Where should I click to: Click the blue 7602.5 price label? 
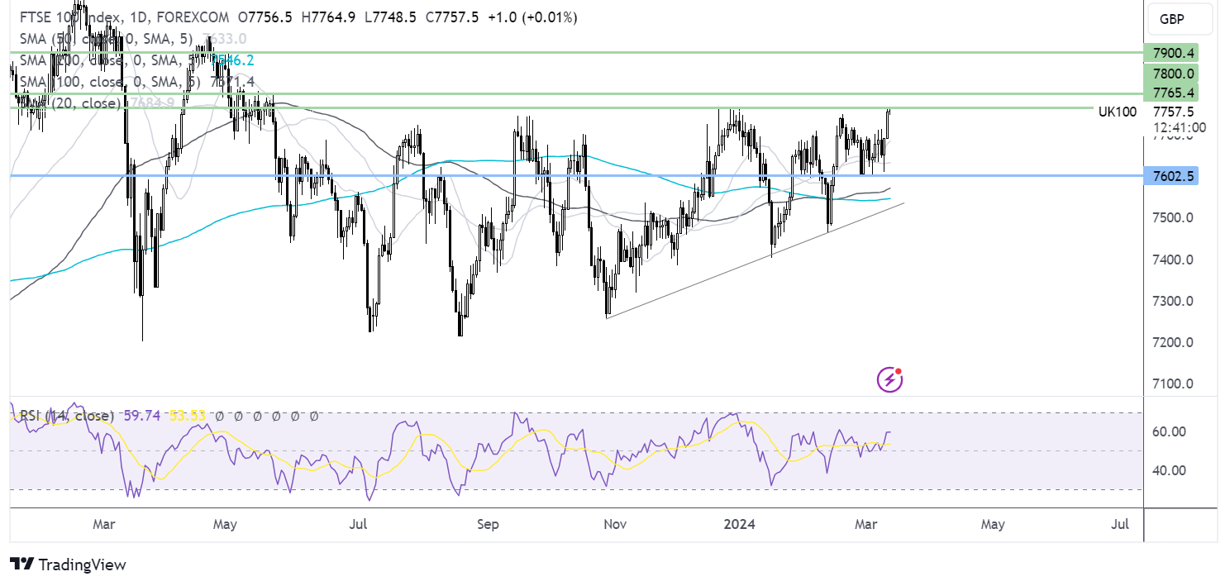click(1170, 176)
